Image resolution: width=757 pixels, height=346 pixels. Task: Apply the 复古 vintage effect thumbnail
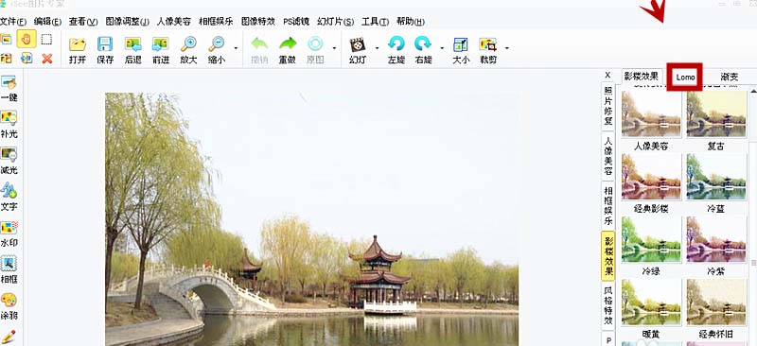[x=716, y=114]
